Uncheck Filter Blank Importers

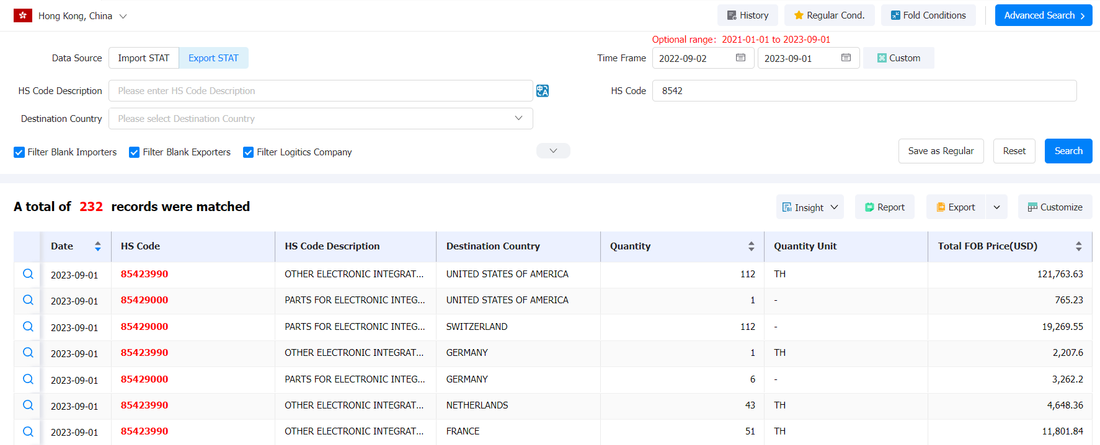point(19,152)
